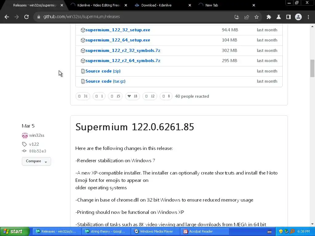Viewport: 315px width, 236px height.
Task: Expand the Compare dropdown
Action: (36, 161)
